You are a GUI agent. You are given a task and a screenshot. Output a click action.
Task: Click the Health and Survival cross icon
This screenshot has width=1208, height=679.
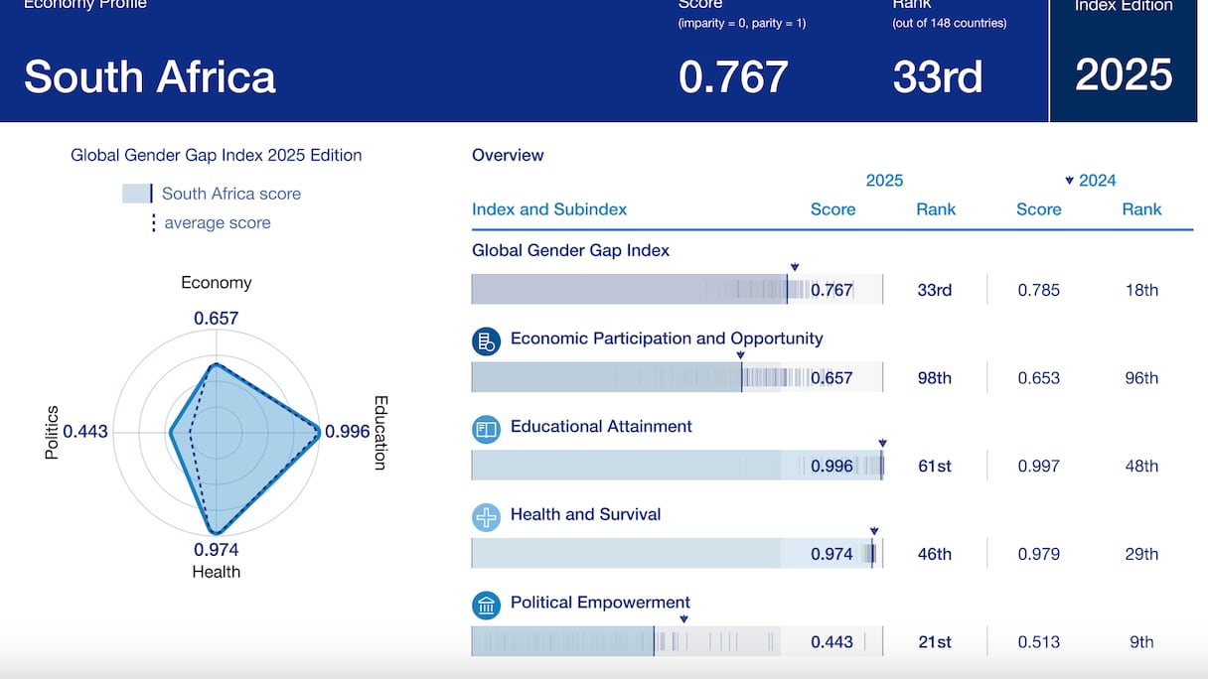click(486, 517)
